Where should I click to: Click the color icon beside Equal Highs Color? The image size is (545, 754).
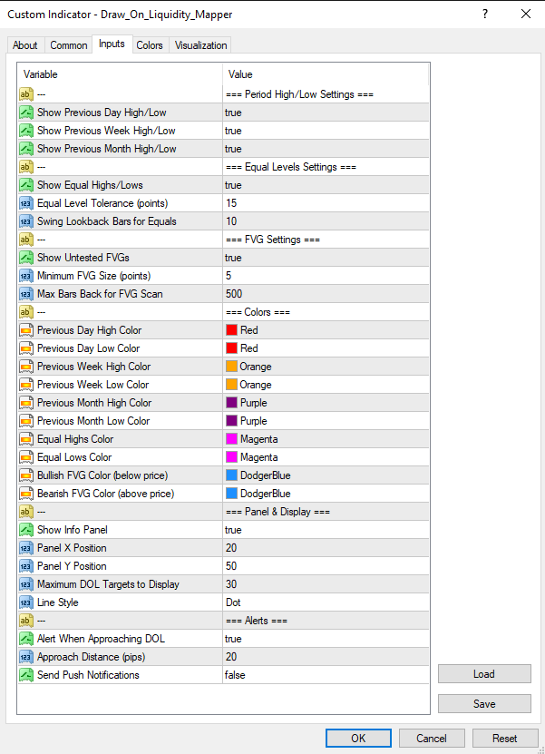click(x=26, y=439)
